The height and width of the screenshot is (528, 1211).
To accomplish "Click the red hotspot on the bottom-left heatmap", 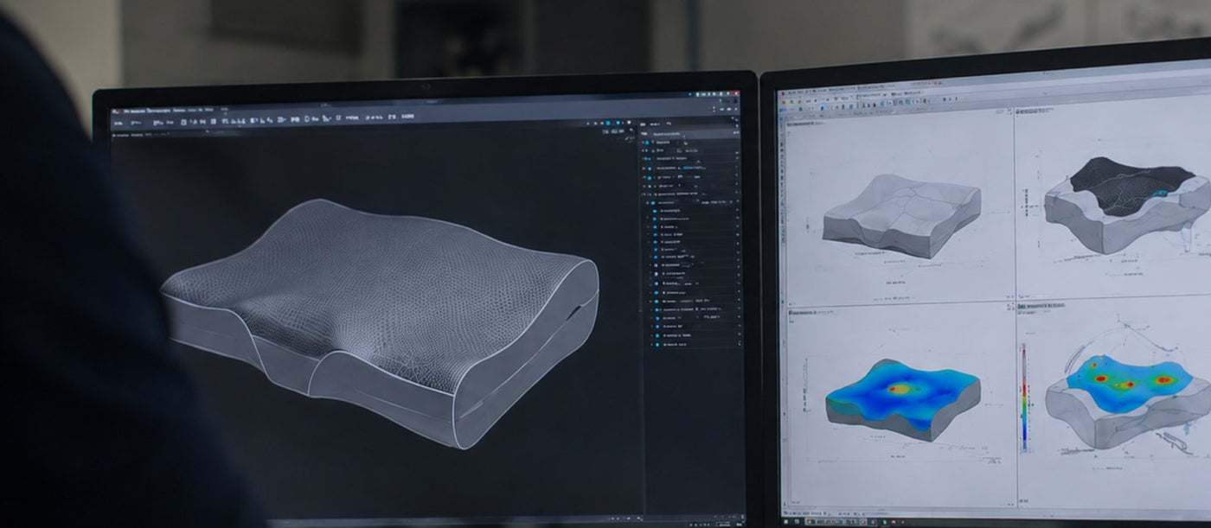I will coord(900,390).
